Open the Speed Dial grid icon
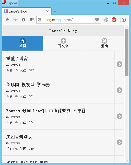The width and height of the screenshot is (131, 165). 32,20
